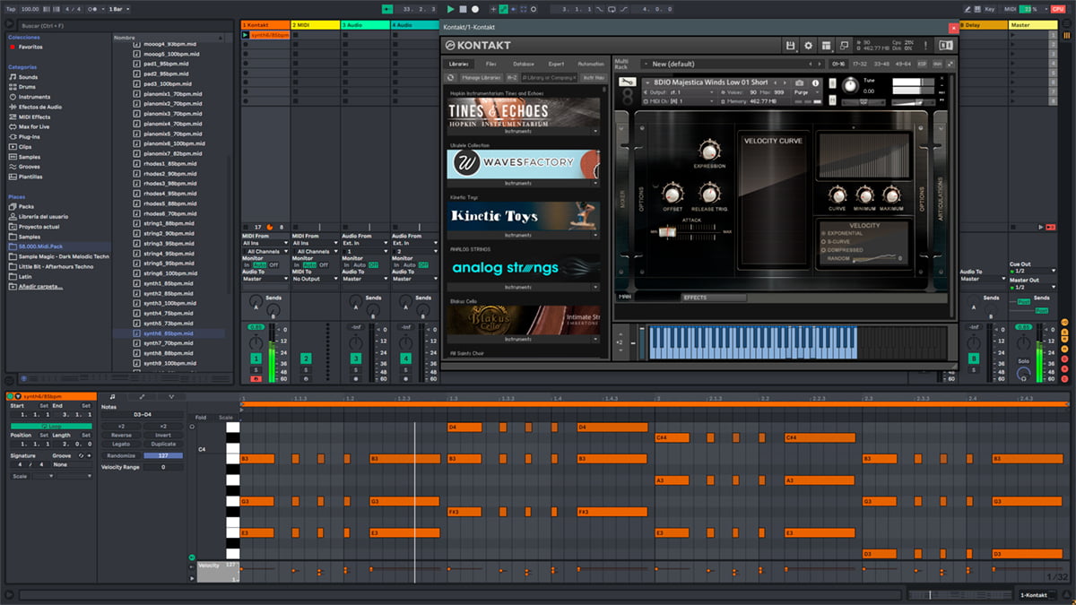Toggle the Fold button in piano roll
This screenshot has height=605, width=1076.
(x=201, y=417)
